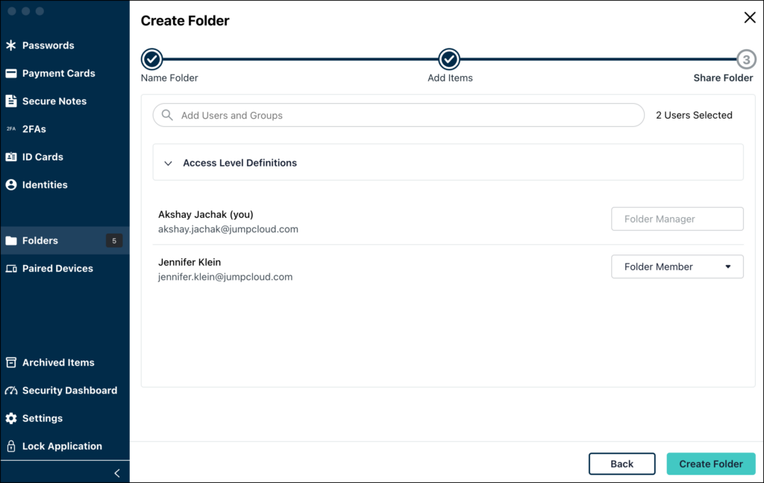Lock the application using the padlock icon
This screenshot has height=483, width=764.
(13, 446)
